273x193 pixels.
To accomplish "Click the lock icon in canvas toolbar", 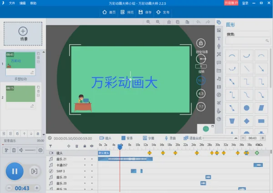I will point(169,22).
